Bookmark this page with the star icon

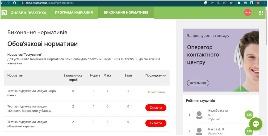pos(231,3)
